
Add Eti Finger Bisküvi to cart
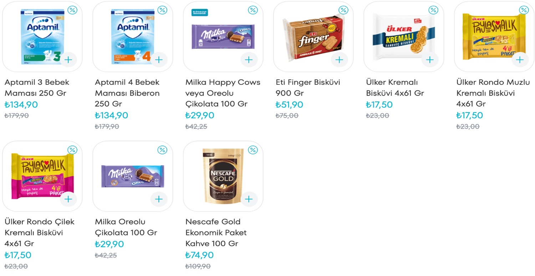[x=339, y=59]
